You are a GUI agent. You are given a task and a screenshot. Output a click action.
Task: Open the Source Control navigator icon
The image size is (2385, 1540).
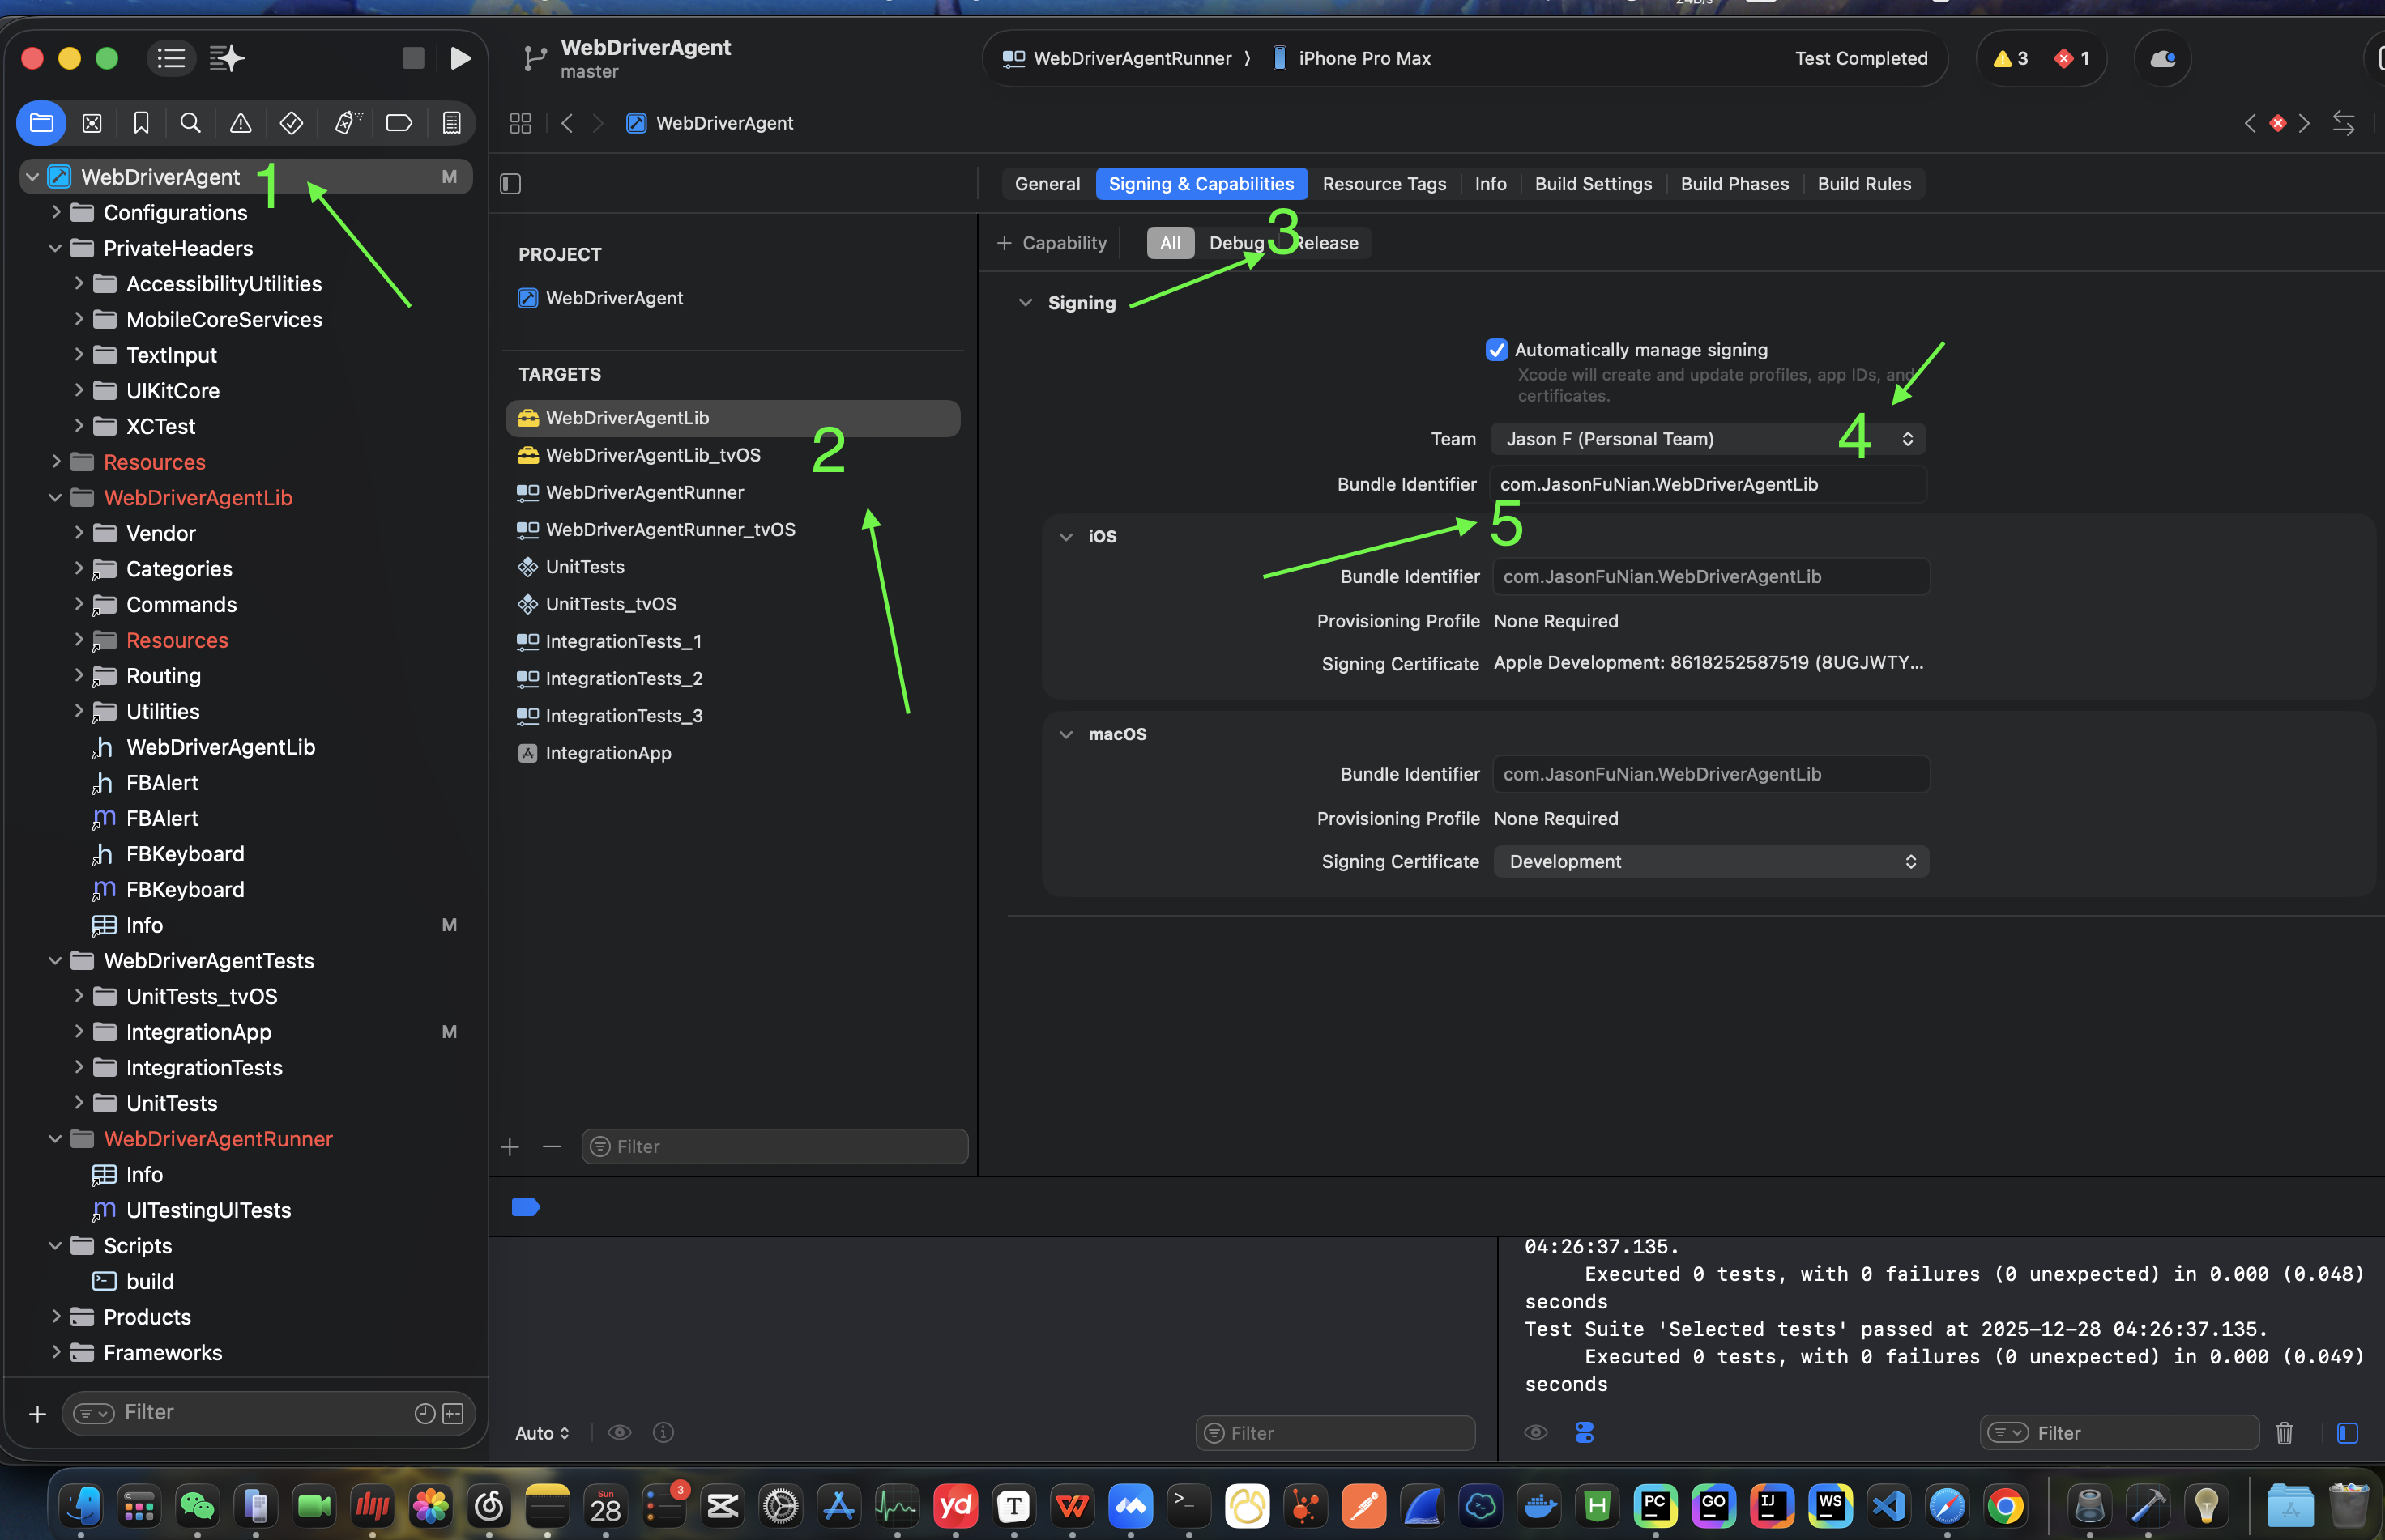point(92,123)
